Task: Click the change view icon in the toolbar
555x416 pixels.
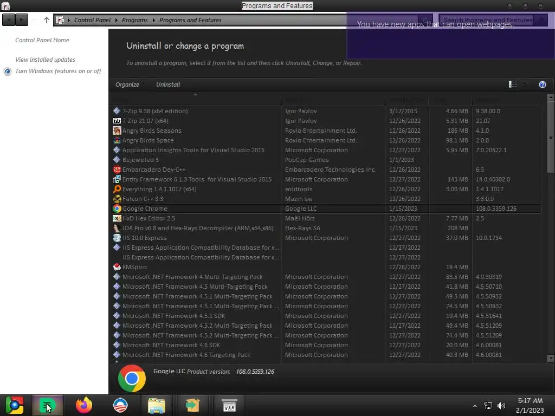Action: click(x=513, y=84)
